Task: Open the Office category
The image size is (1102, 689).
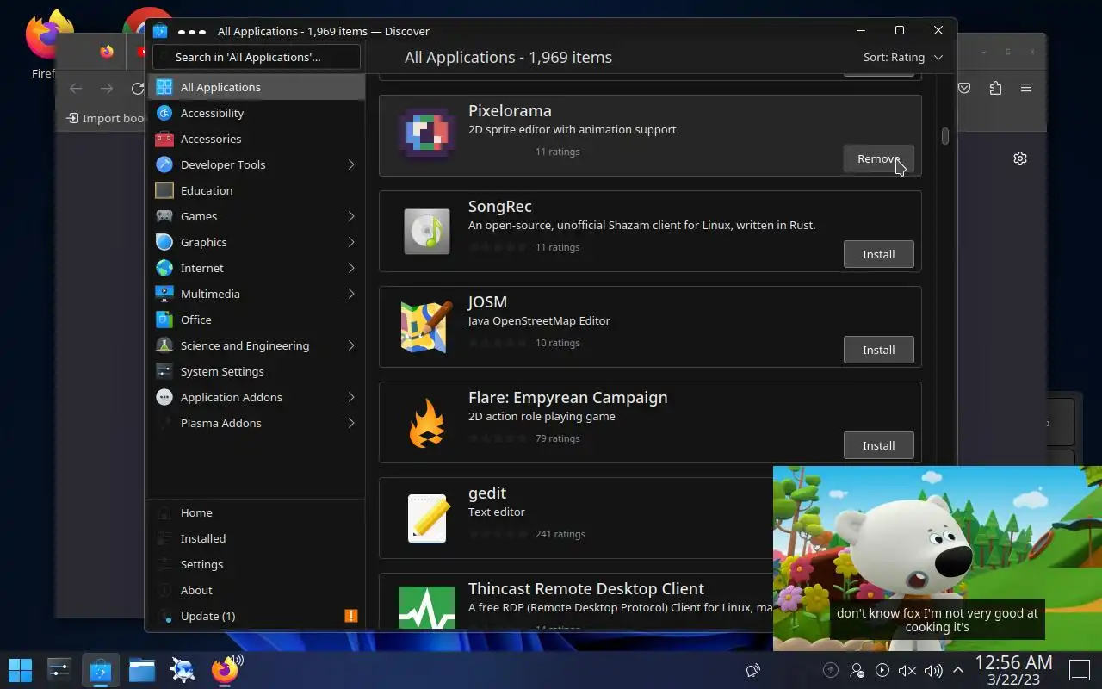Action: click(x=257, y=320)
